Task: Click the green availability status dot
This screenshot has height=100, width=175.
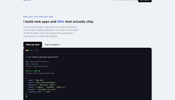Action: pyautogui.click(x=24, y=17)
